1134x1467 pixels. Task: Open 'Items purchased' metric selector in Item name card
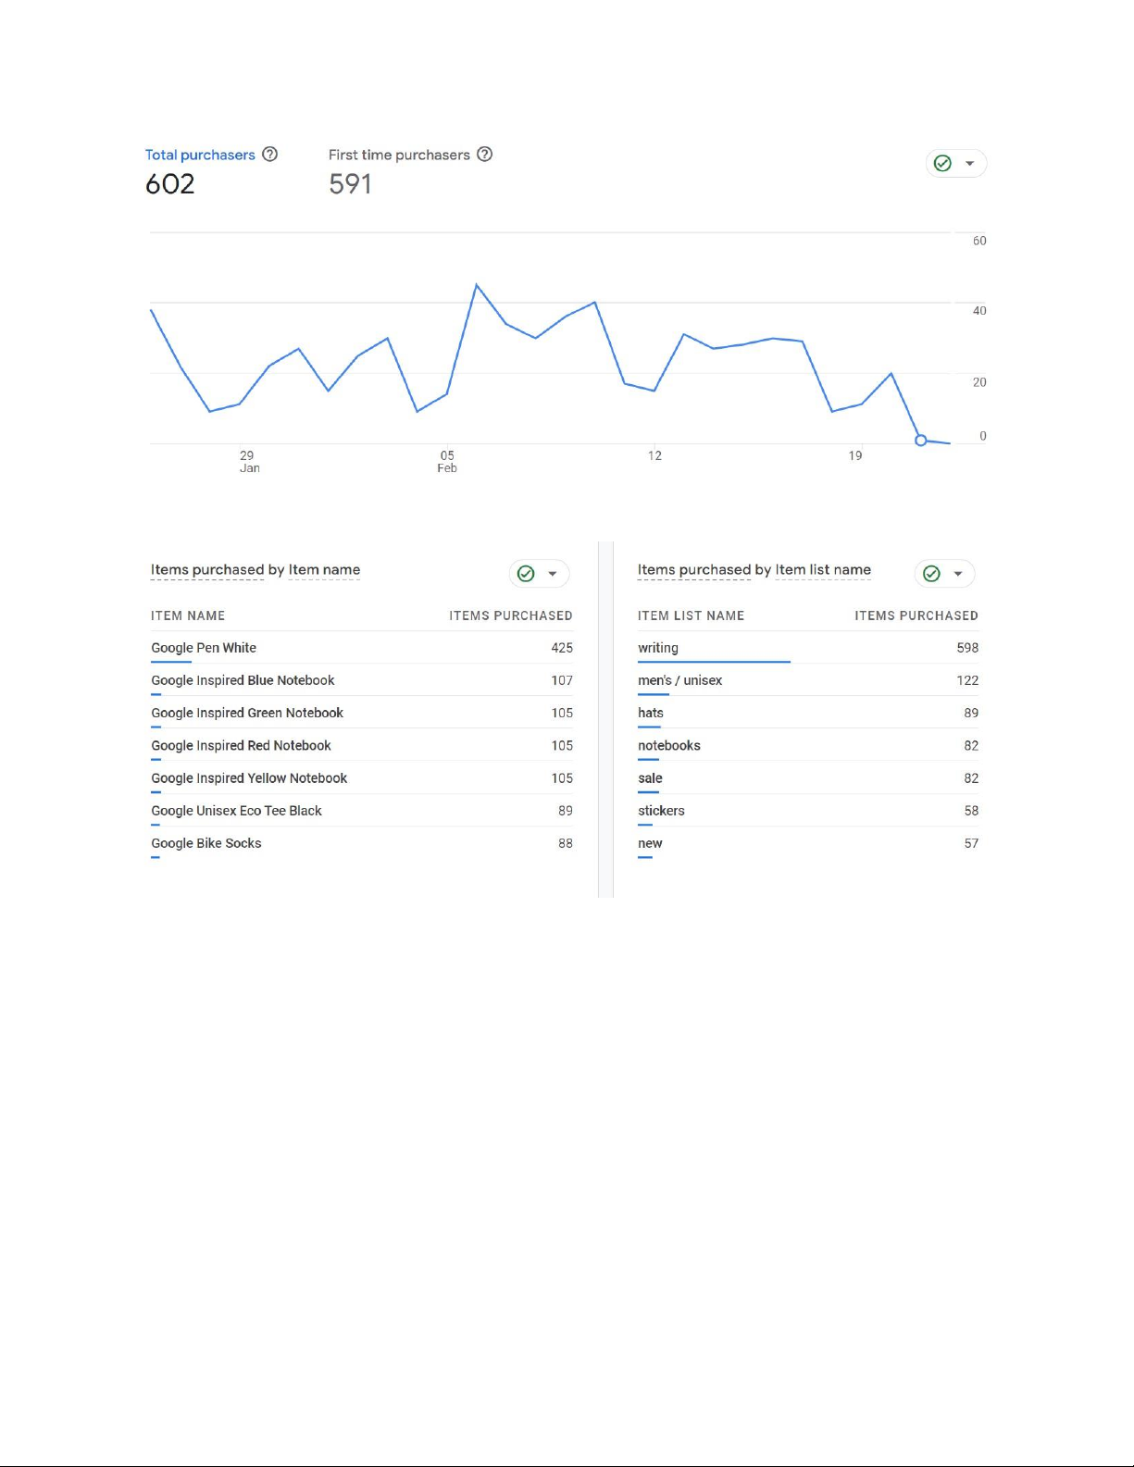point(207,570)
